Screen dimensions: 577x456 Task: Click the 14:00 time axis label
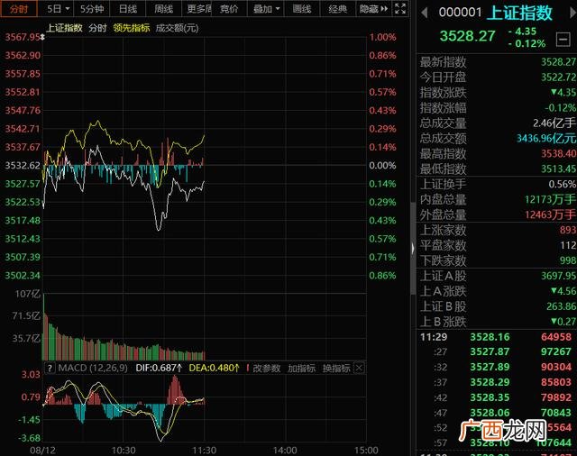point(285,451)
